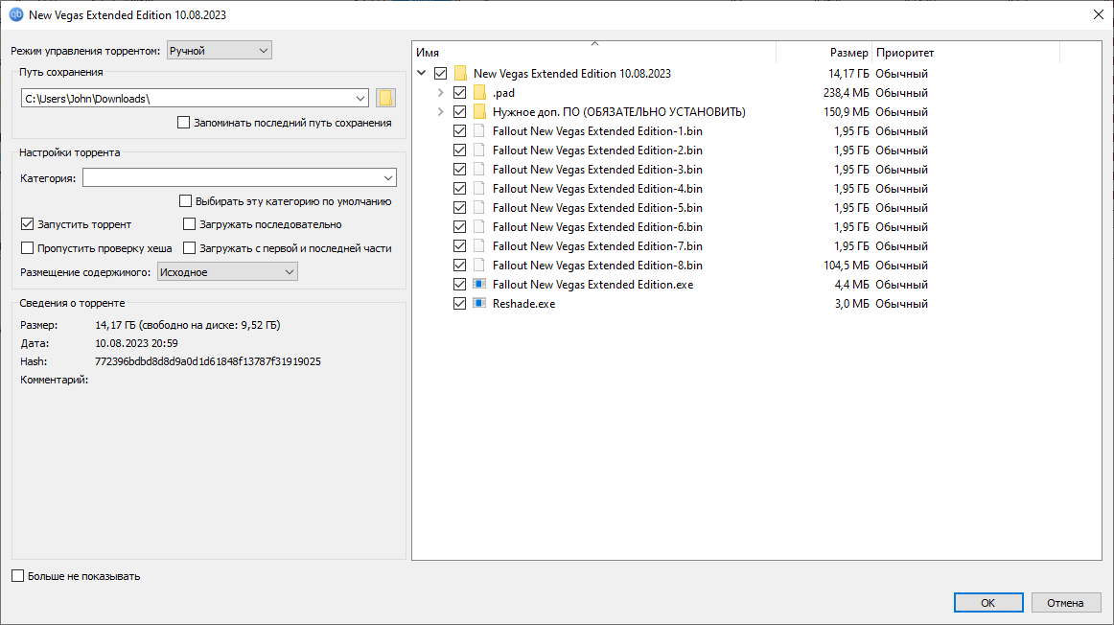Expand the .pad folder

[440, 92]
